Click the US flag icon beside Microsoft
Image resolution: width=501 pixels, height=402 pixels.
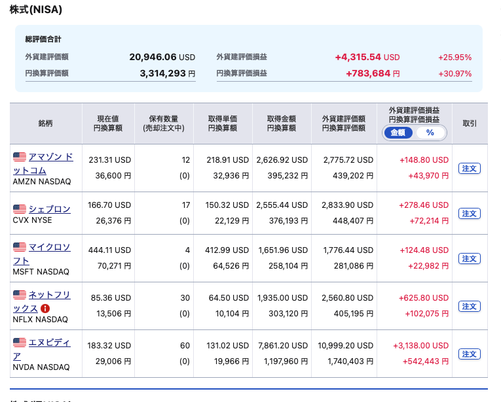click(x=20, y=247)
